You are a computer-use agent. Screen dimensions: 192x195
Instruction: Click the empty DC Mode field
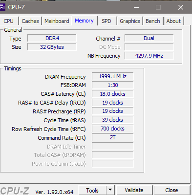coord(149,47)
